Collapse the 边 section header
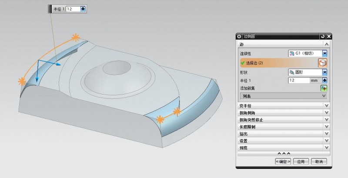 284,44
